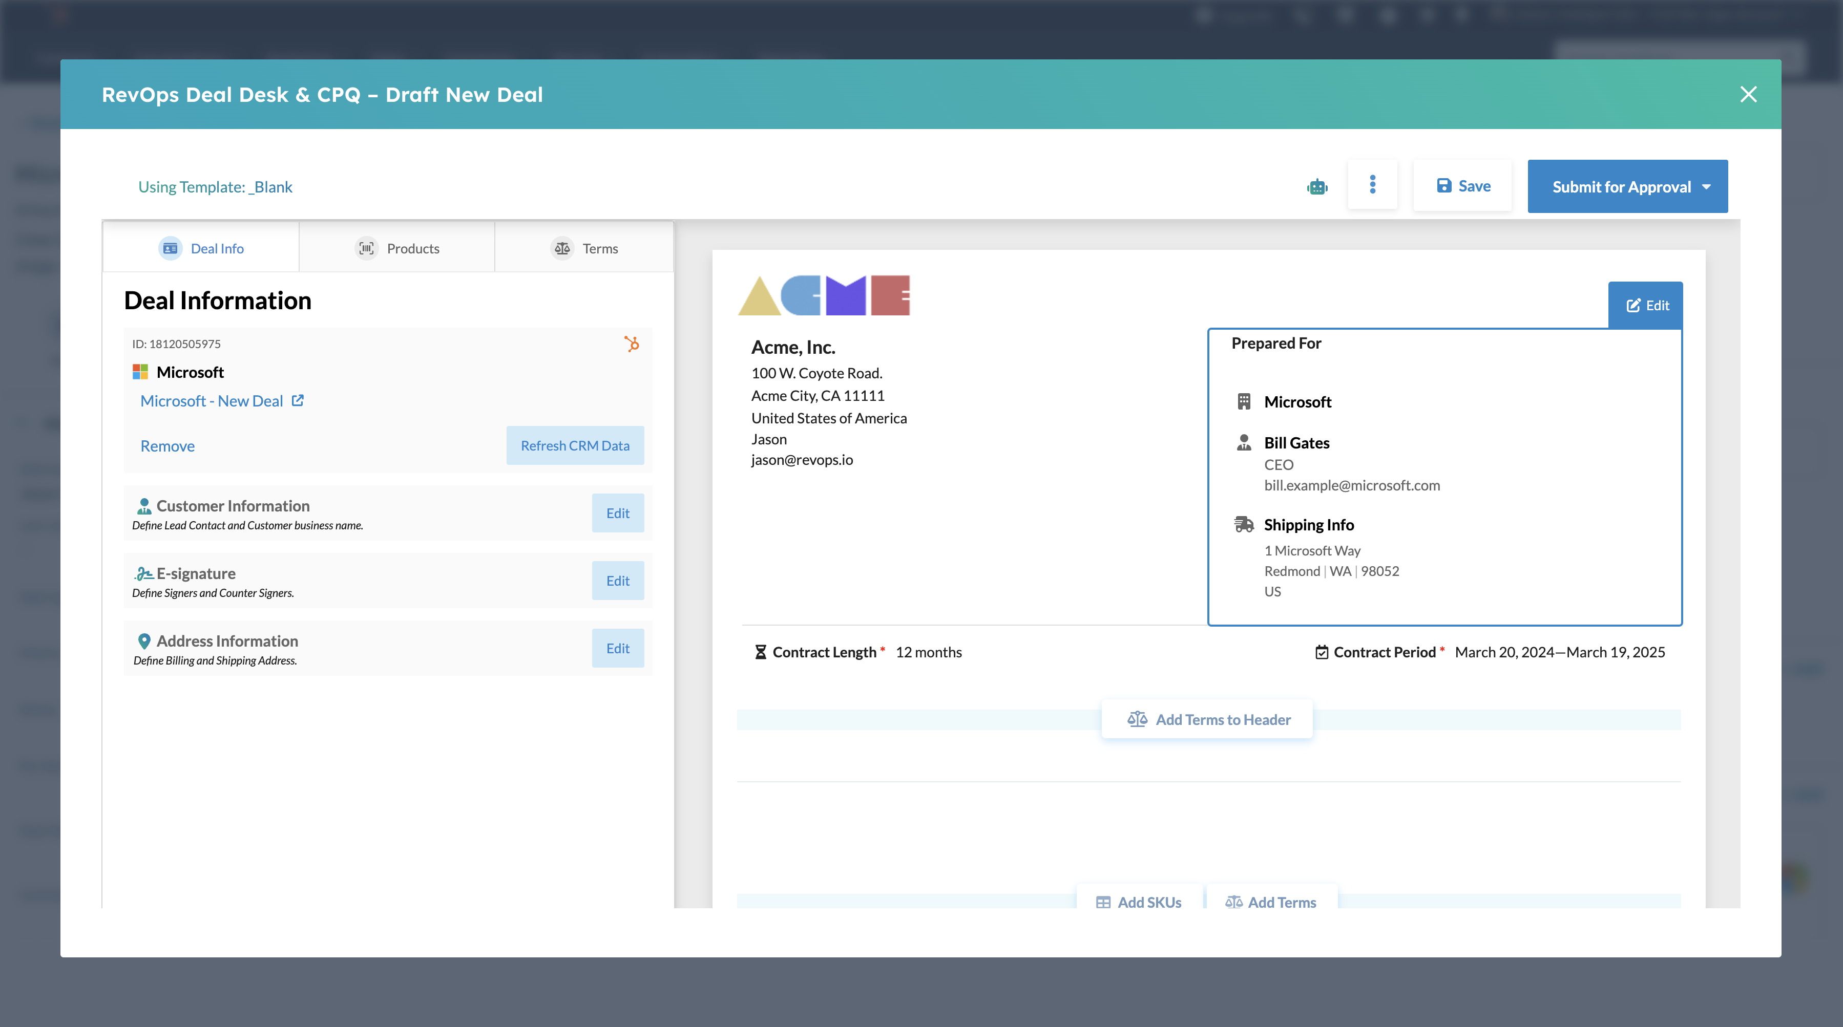
Task: Click Add Terms to Header
Action: [1207, 719]
